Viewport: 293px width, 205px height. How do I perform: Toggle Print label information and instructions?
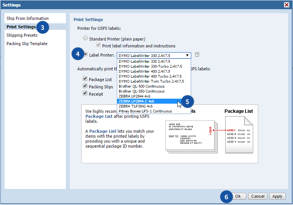98,45
